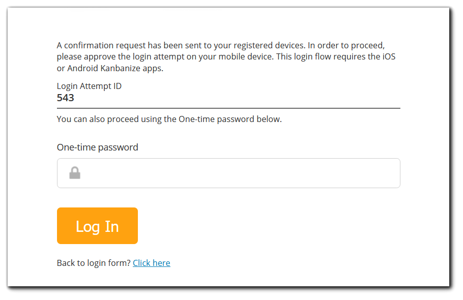Select the 'One-time password' field label
The image size is (463, 300).
click(98, 147)
